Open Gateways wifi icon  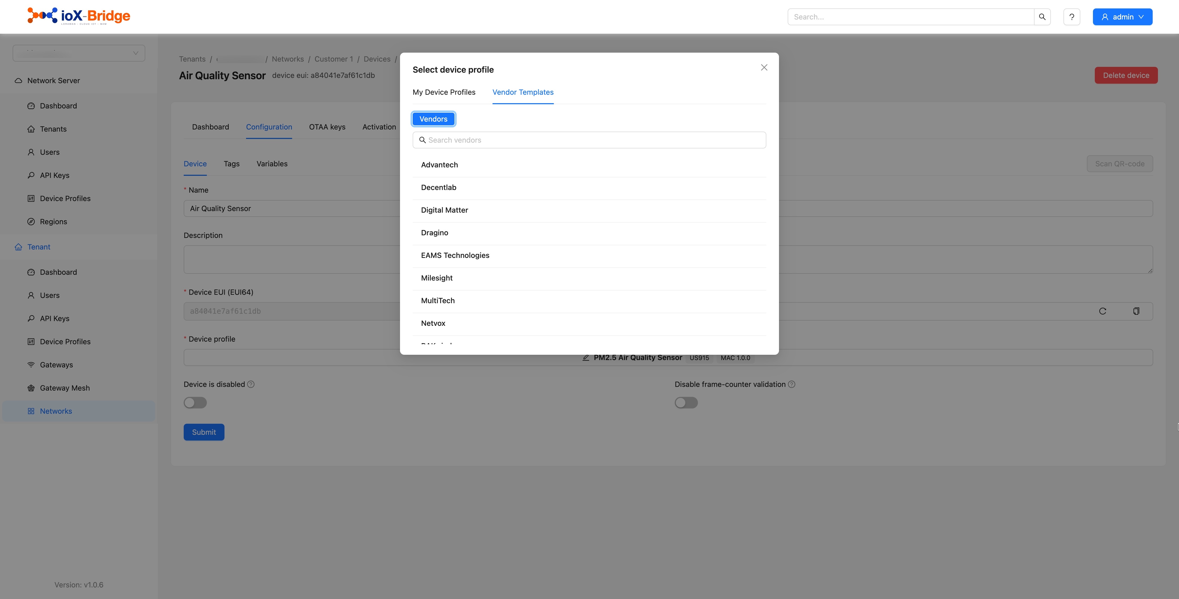tap(31, 365)
